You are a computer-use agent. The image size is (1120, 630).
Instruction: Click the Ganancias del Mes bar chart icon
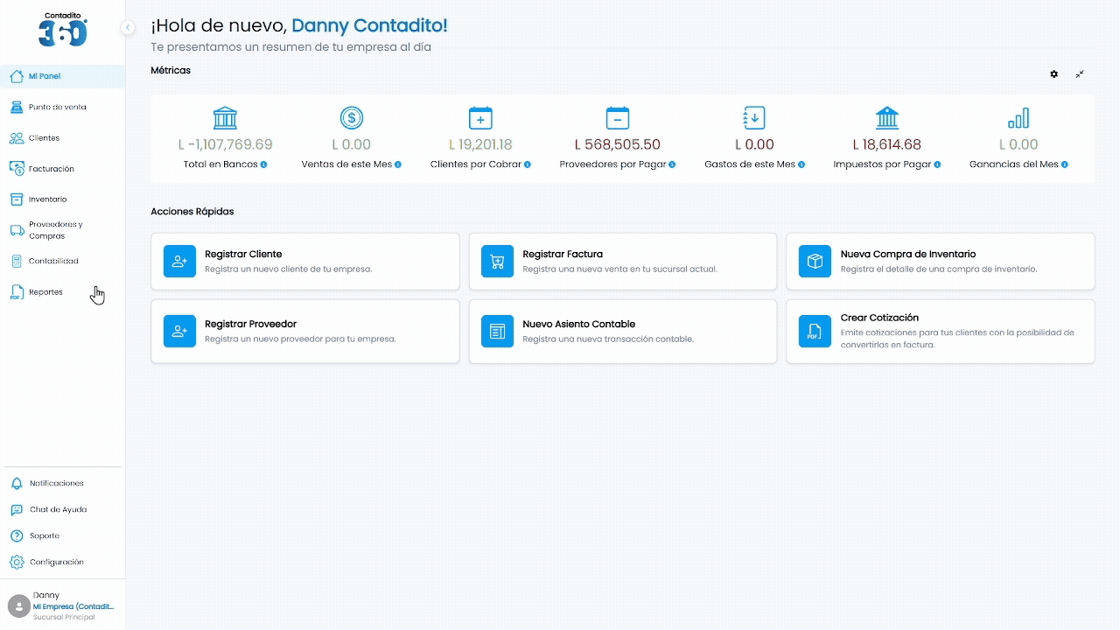click(x=1018, y=118)
